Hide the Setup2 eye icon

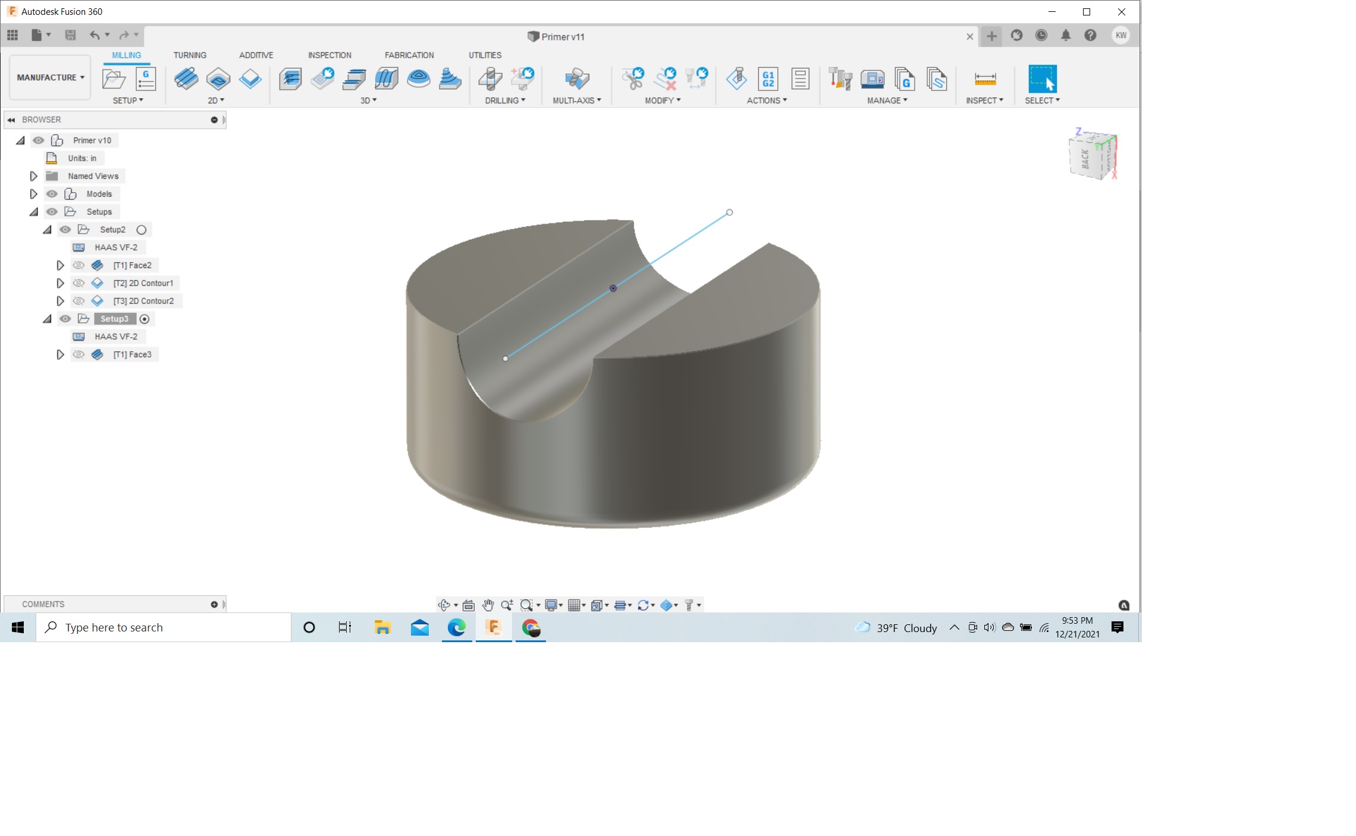tap(65, 230)
